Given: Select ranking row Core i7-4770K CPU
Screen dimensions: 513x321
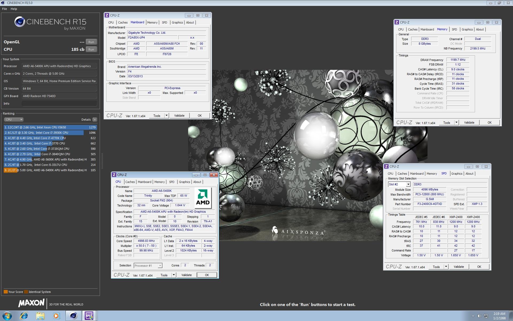Looking at the screenshot, I should pos(50,138).
